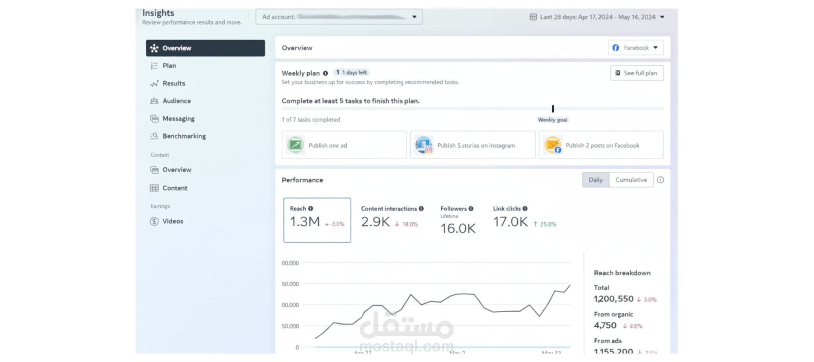The width and height of the screenshot is (814, 362).
Task: Switch the chart to Cumulative view
Action: [x=631, y=180]
